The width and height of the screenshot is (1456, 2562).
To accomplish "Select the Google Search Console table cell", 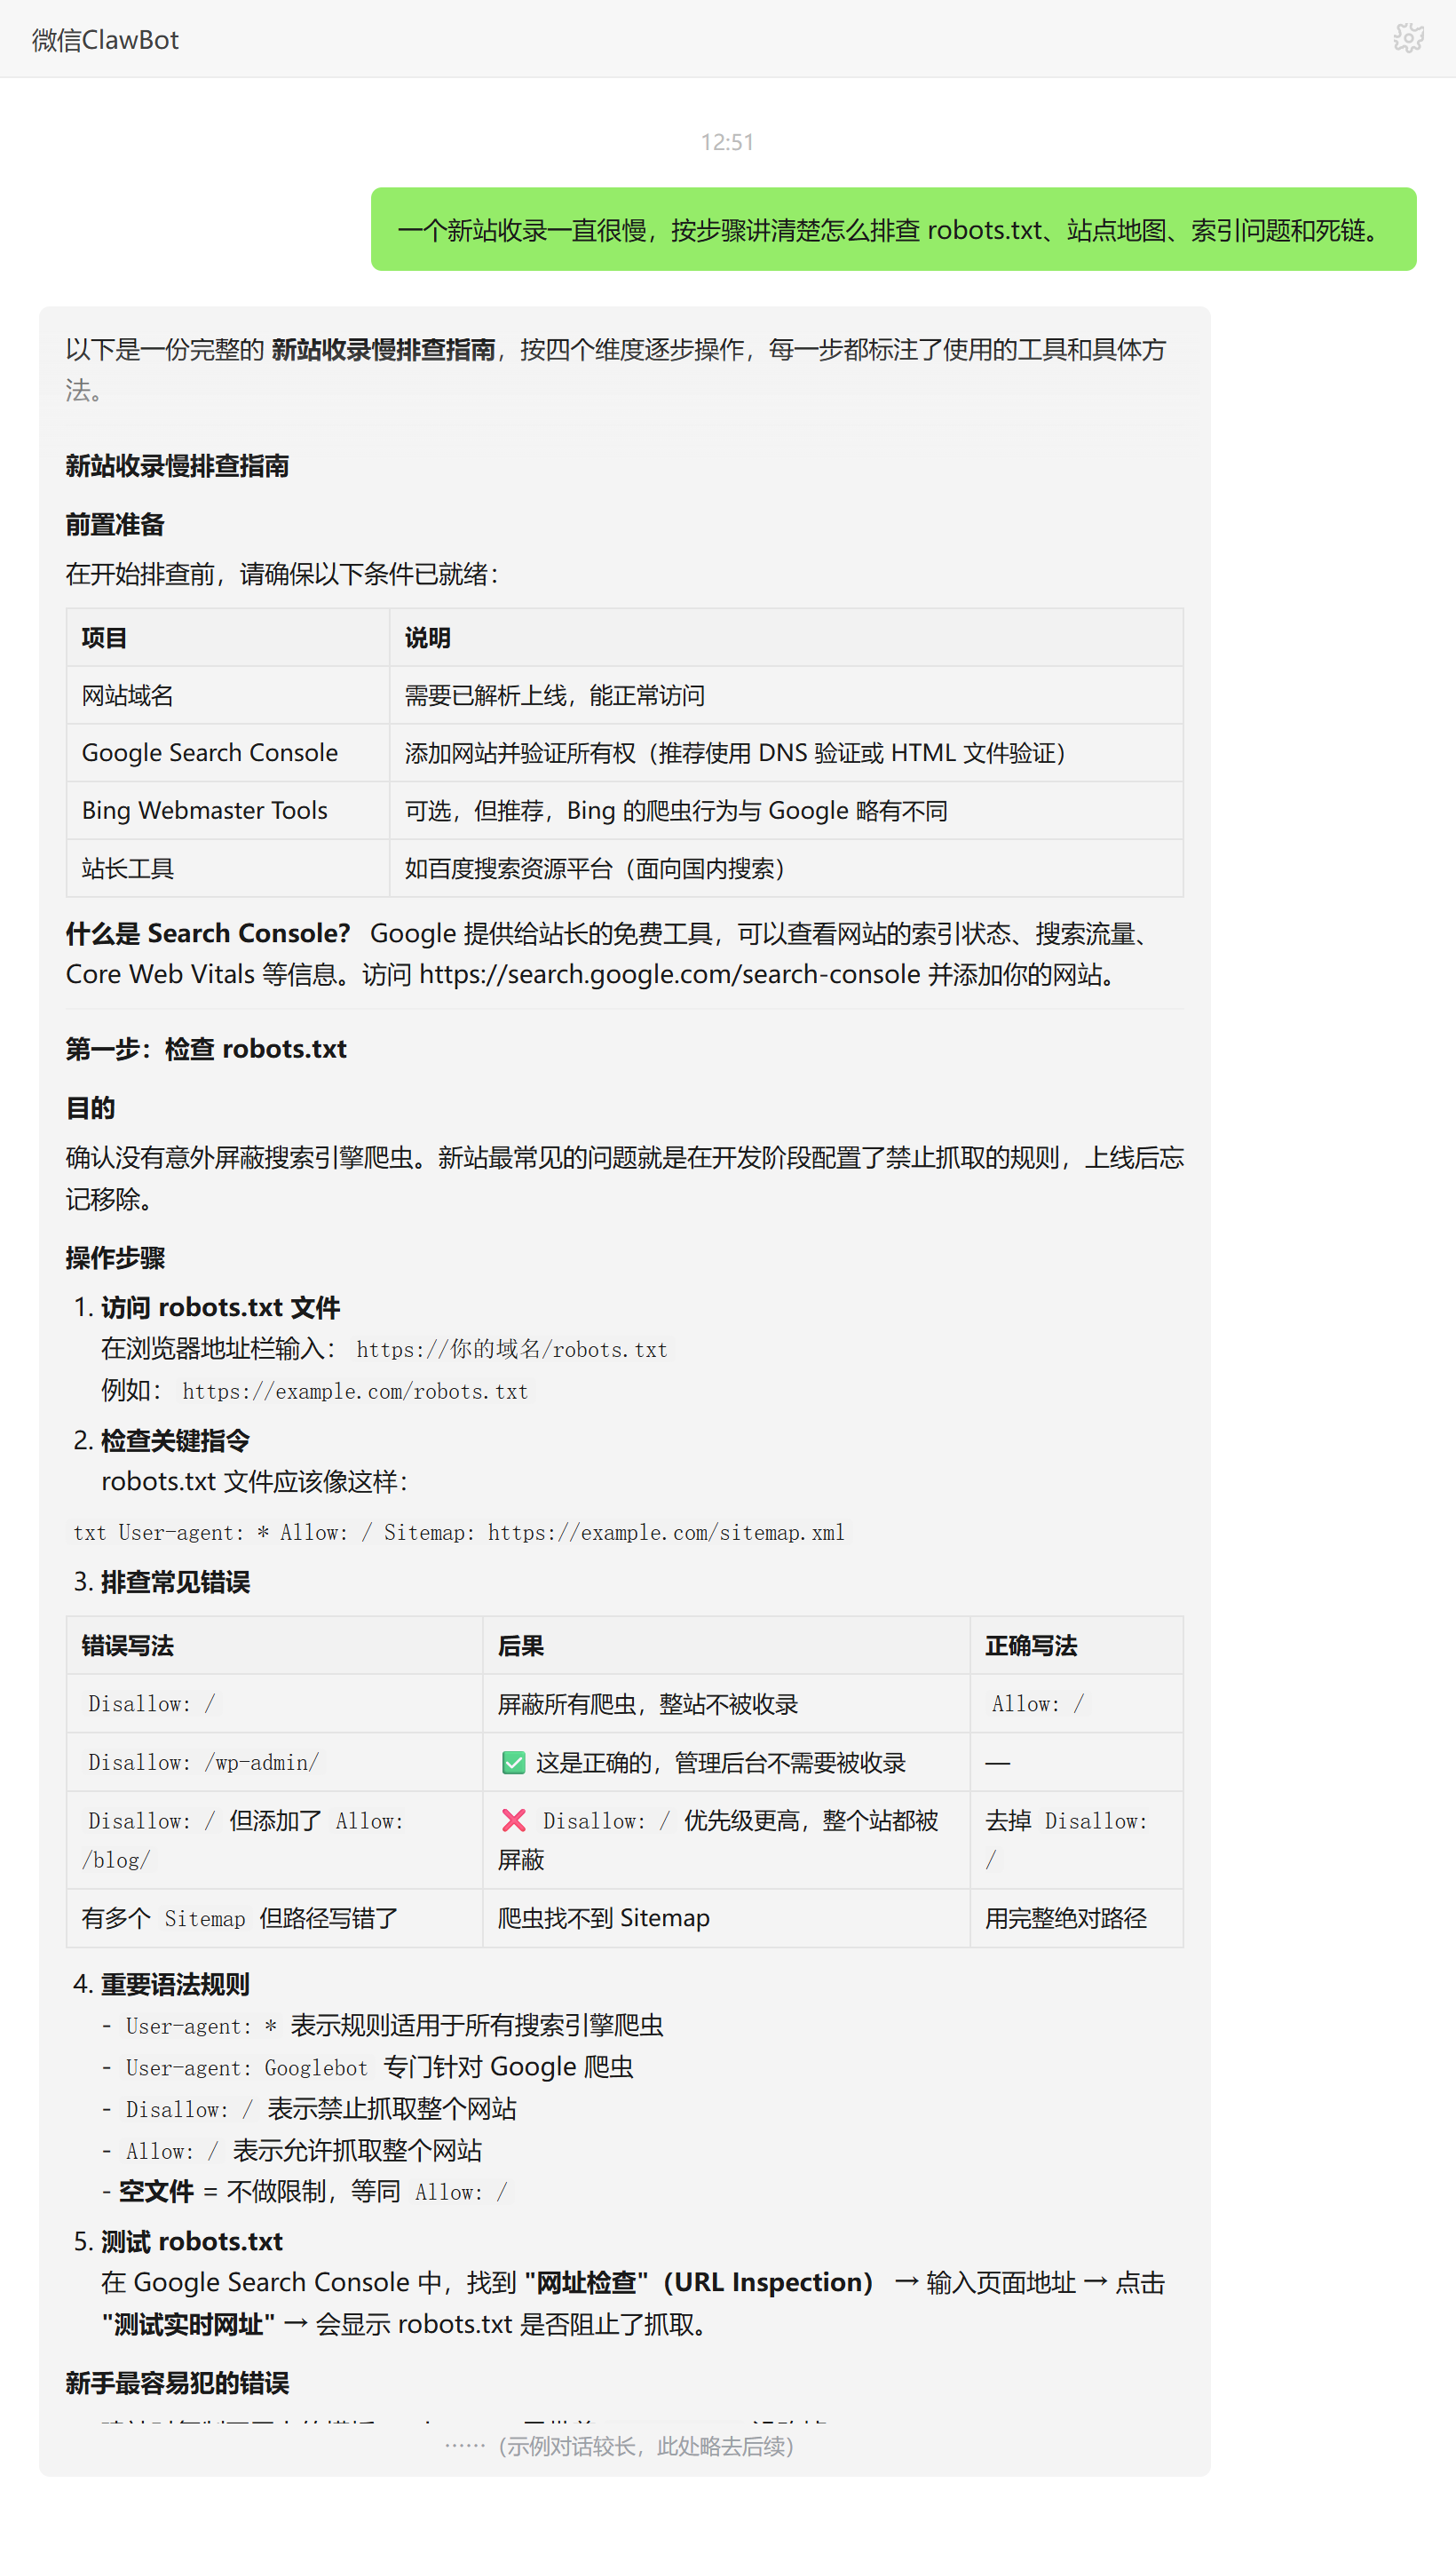I will pos(228,753).
